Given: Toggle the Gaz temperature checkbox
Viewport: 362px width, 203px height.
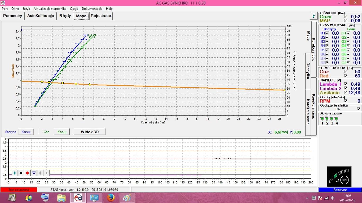Looking at the screenshot, I should coord(345,72).
